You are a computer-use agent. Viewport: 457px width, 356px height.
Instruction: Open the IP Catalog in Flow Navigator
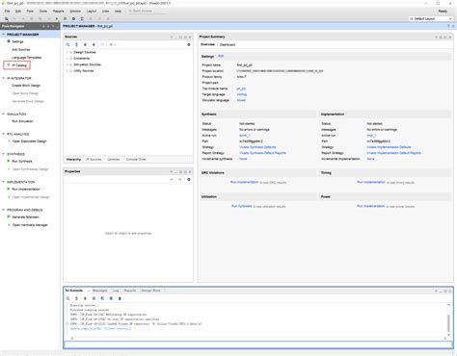coord(19,65)
